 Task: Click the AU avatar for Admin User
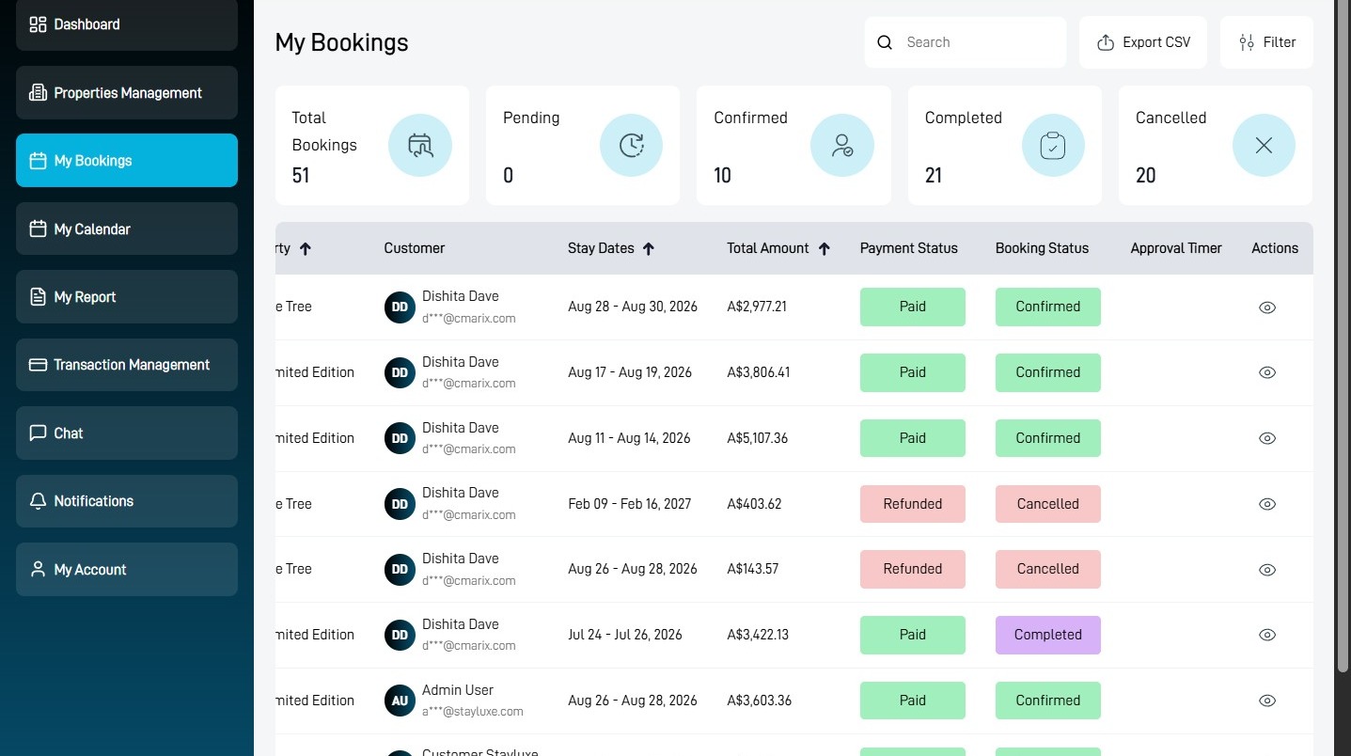pyautogui.click(x=400, y=701)
